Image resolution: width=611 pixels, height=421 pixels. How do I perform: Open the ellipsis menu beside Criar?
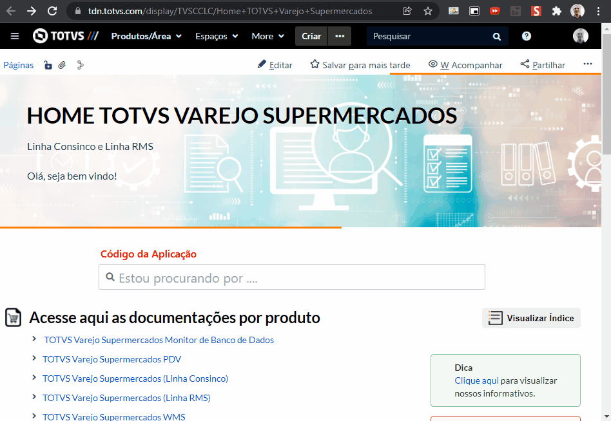[x=340, y=36]
